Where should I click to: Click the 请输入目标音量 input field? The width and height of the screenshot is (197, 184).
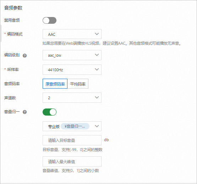pos(72,140)
